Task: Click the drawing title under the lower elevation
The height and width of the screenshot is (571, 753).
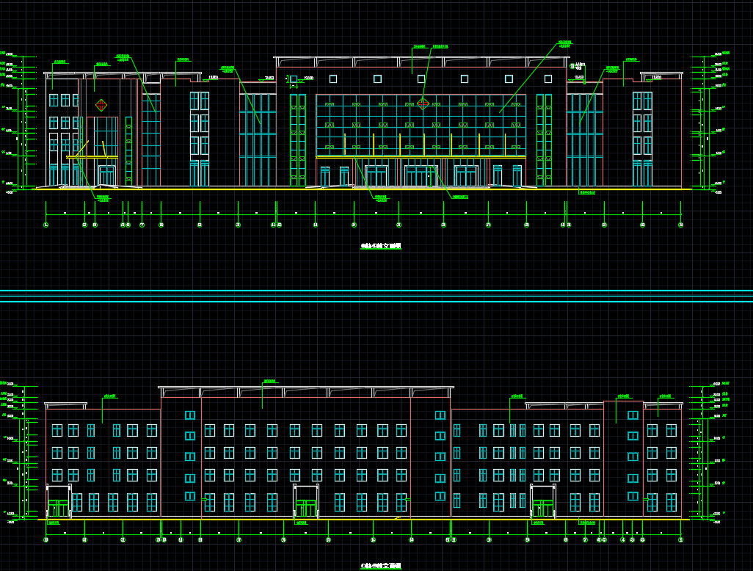Action: 381,566
